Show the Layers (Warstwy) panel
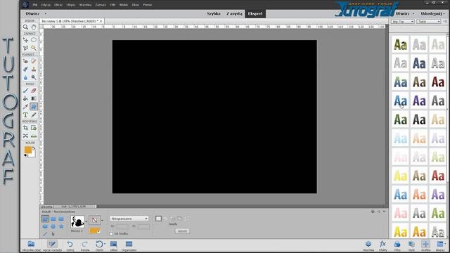 pyautogui.click(x=368, y=245)
